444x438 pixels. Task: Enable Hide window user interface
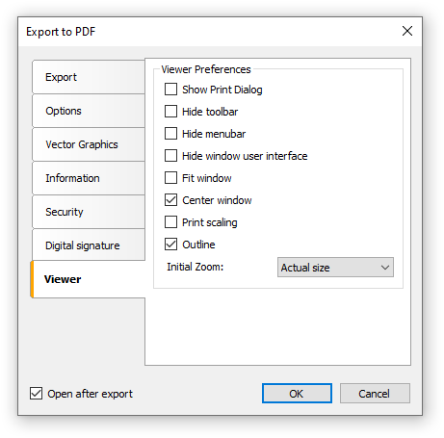pos(170,156)
